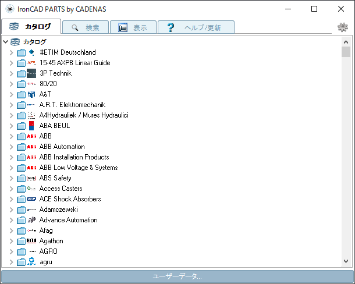Expand the Afag catalog node
The width and height of the screenshot is (355, 284).
tap(11, 231)
